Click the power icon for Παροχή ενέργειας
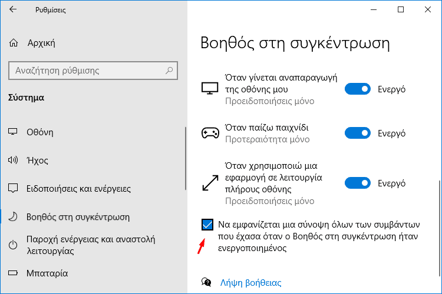 [x=13, y=245]
